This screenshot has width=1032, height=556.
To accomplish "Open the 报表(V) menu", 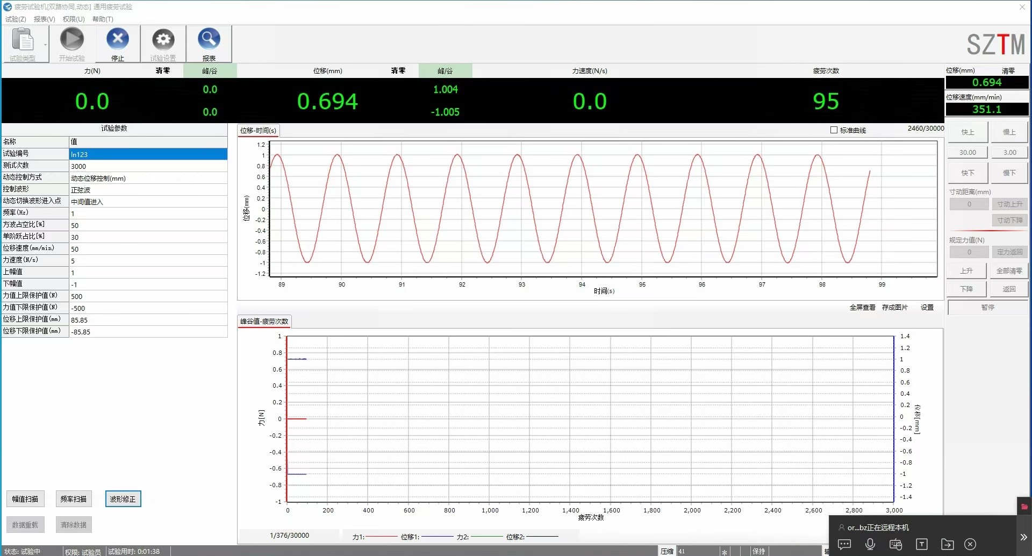I will click(x=44, y=19).
